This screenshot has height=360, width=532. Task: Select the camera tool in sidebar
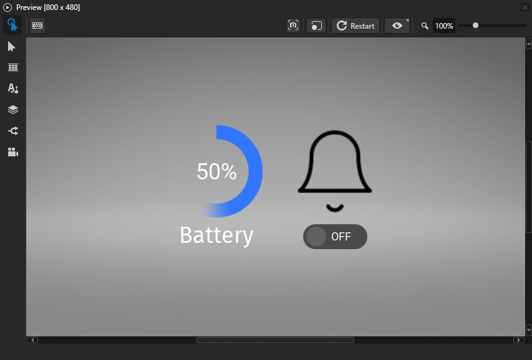click(x=13, y=152)
